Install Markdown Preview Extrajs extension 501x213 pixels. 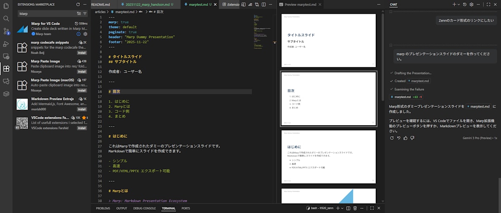[x=82, y=109]
